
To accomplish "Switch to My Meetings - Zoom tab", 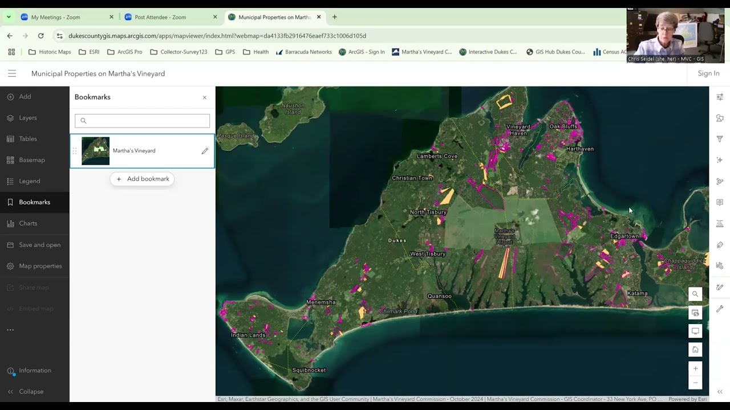I will tap(67, 17).
